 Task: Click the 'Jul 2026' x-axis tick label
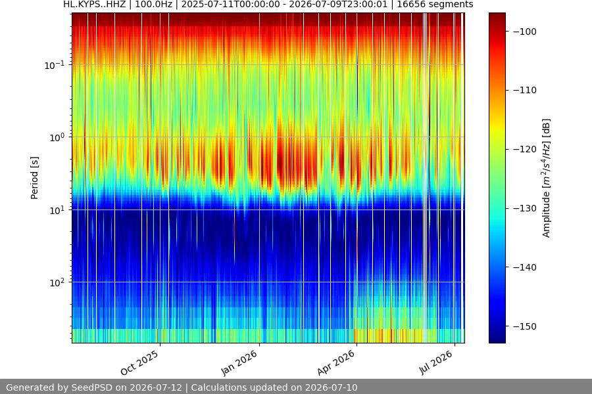point(435,362)
